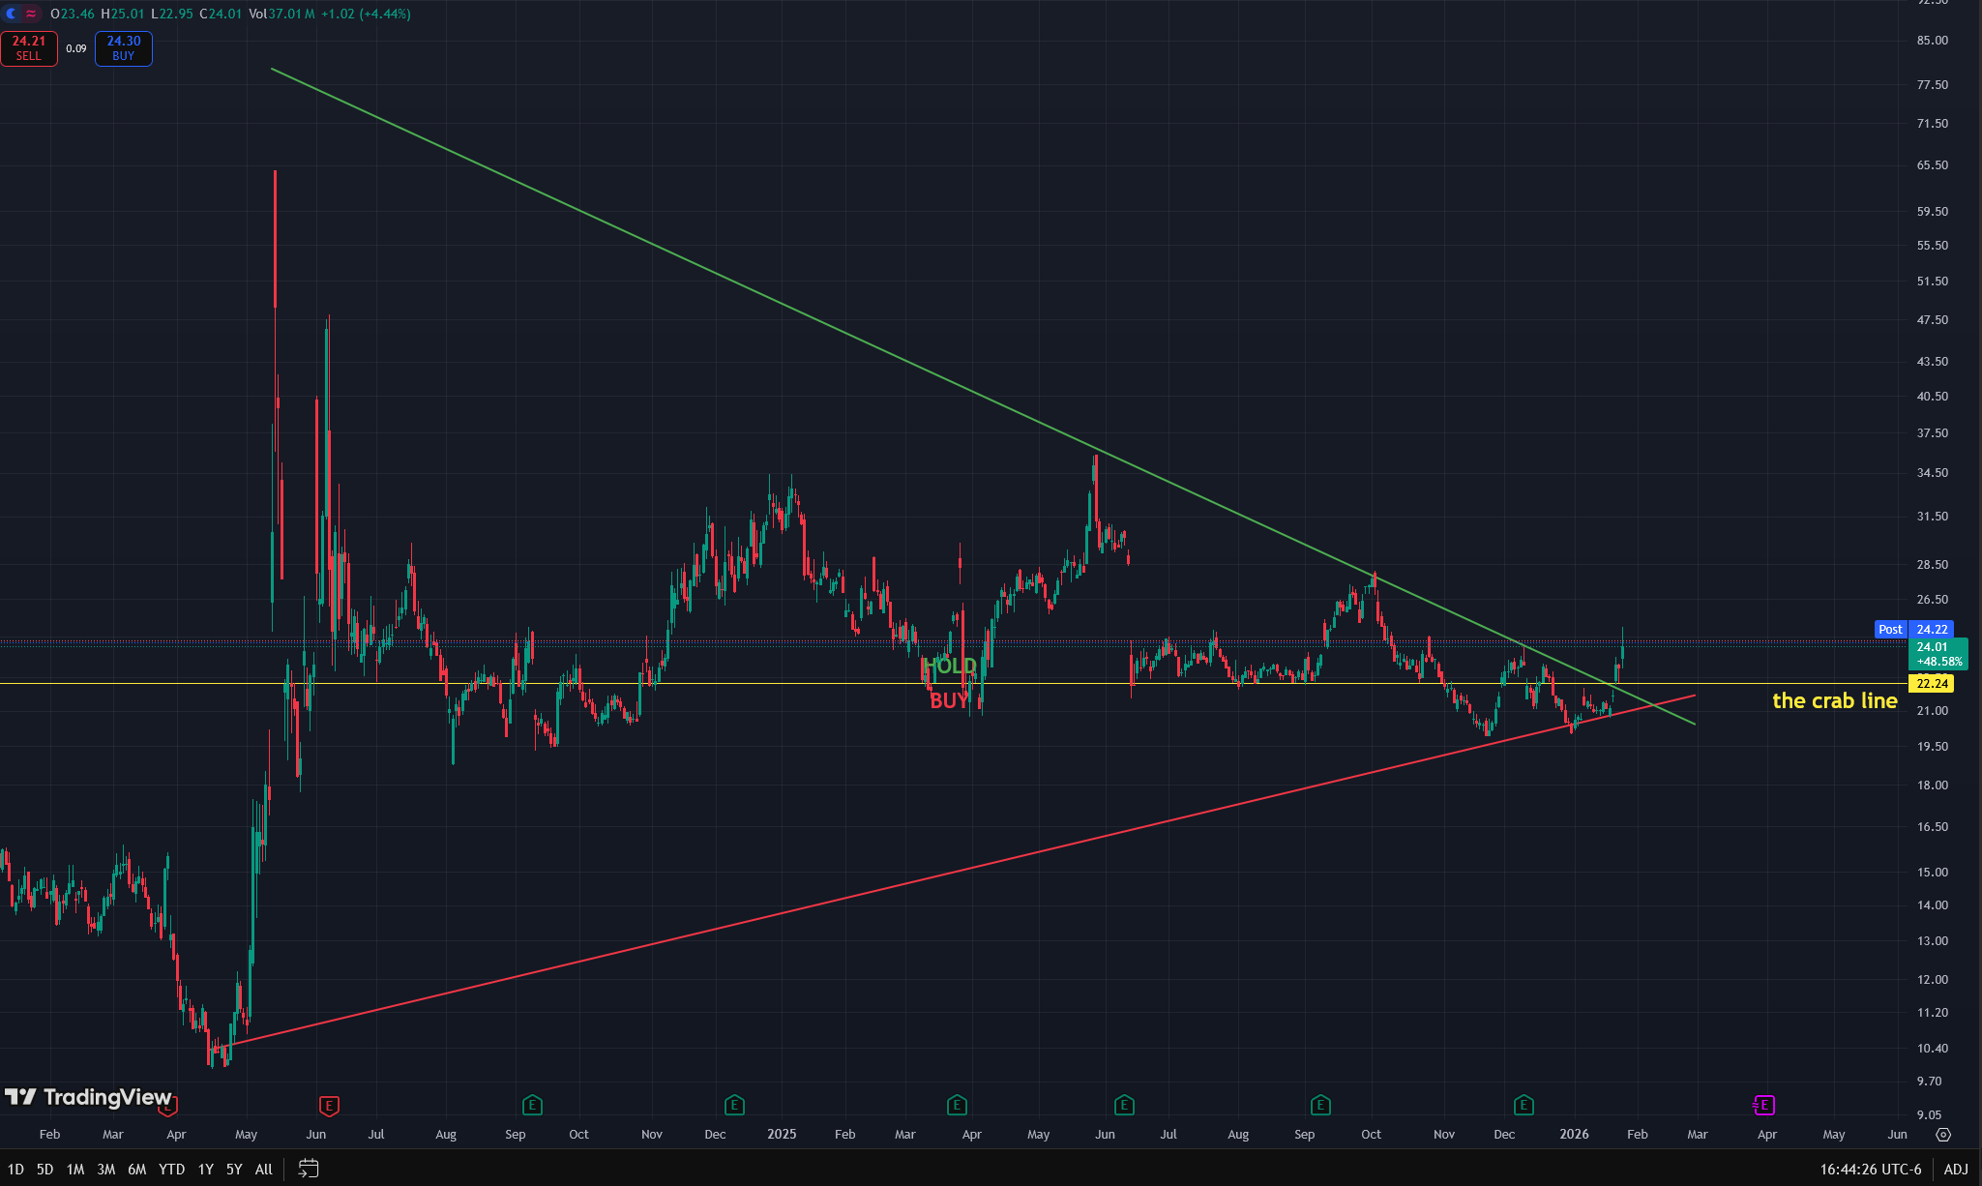Click the post-market moon session icon
Screen dimensions: 1982x1186
[12, 14]
